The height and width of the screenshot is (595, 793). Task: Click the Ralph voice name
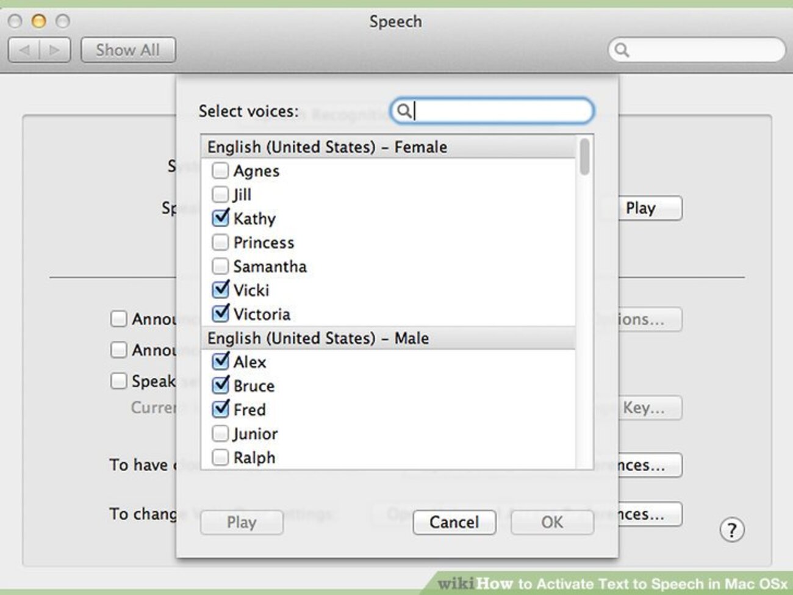254,458
